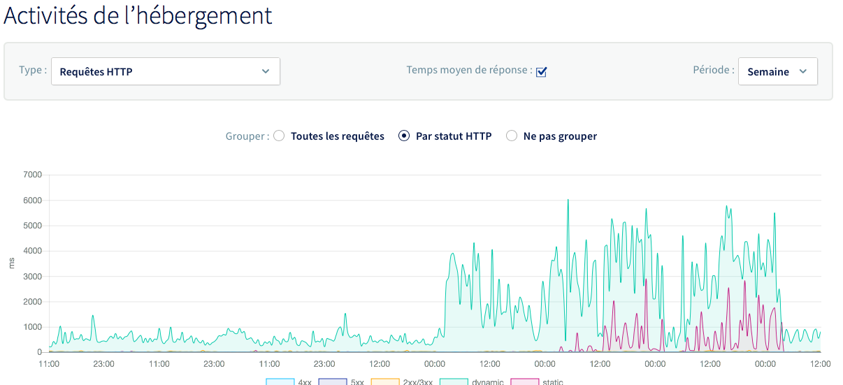
Task: Toggle the dynamic series green legend box
Action: (x=454, y=382)
